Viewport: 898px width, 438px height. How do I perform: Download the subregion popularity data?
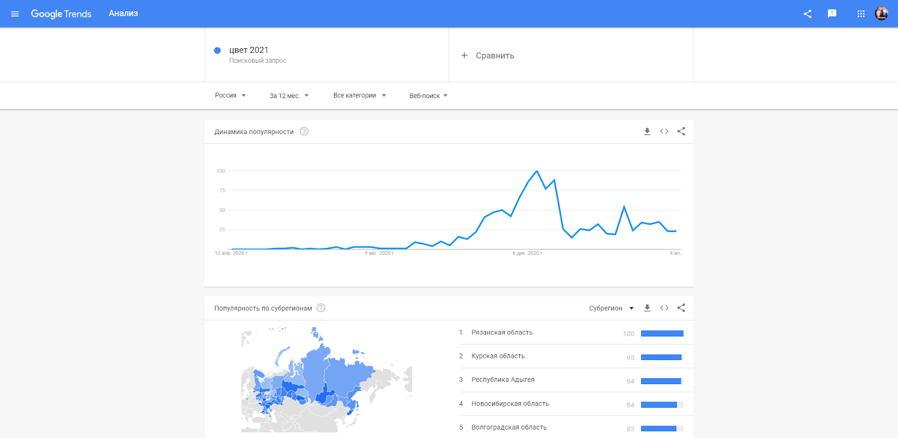pyautogui.click(x=647, y=308)
